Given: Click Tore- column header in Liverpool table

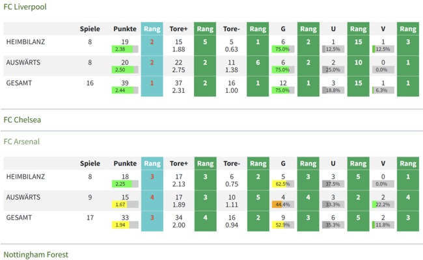Looking at the screenshot, I should [x=231, y=29].
